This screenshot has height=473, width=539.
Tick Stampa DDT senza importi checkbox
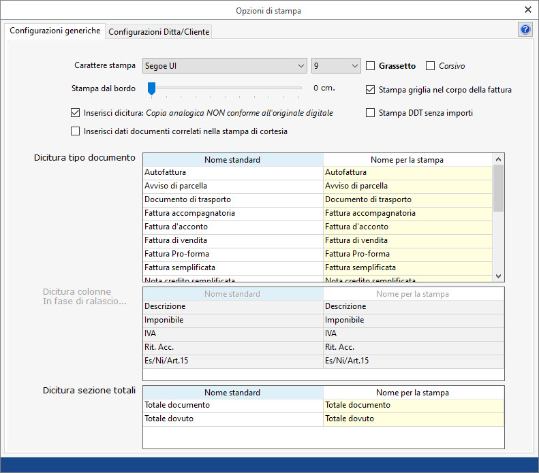(370, 112)
